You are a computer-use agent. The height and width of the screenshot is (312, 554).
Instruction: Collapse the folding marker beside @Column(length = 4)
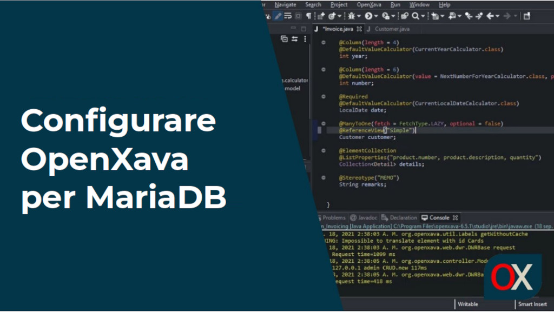pos(324,42)
